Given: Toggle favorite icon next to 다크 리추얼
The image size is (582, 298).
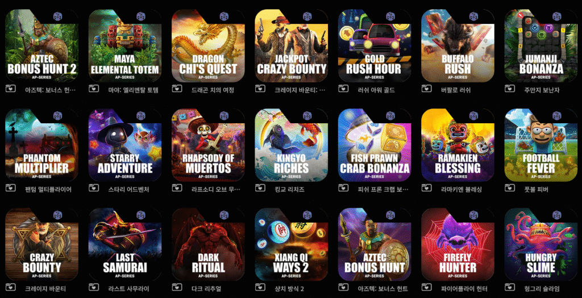Looking at the screenshot, I should click(x=177, y=287).
